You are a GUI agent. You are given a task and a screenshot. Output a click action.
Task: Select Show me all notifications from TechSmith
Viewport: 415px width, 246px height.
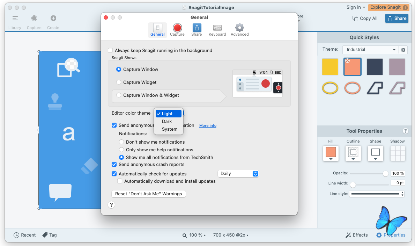[121, 157]
